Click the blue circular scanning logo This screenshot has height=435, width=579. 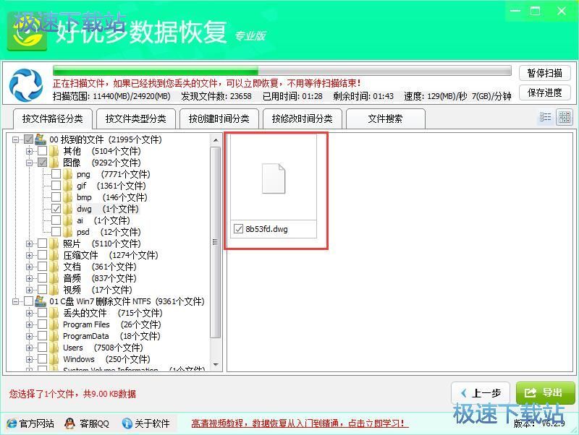[x=26, y=85]
